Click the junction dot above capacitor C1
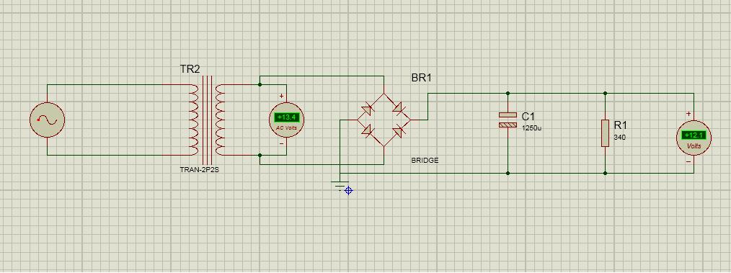 pyautogui.click(x=508, y=93)
